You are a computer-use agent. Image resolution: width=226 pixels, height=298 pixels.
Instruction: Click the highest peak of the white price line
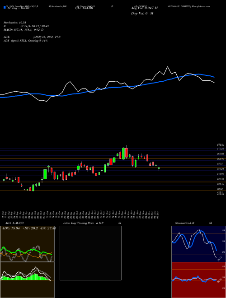167,67
